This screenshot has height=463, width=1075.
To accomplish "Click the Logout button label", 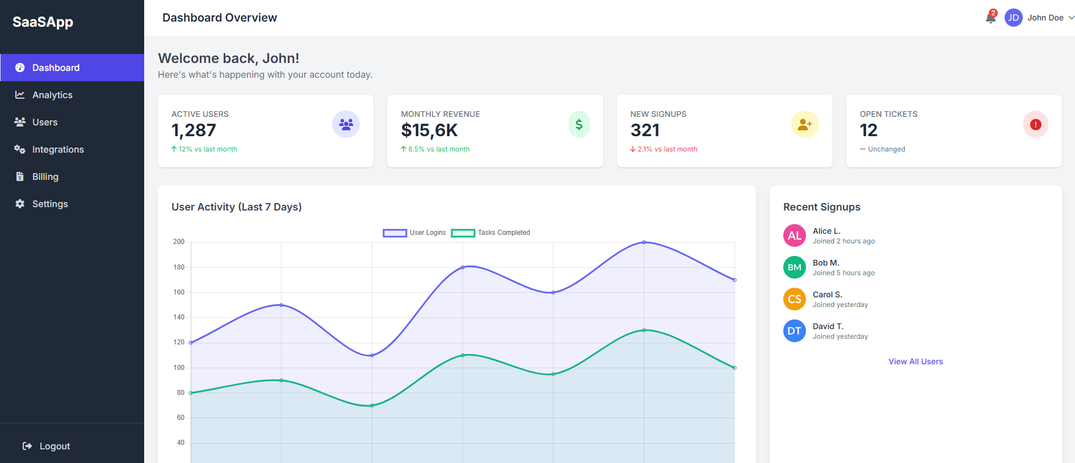I will (x=54, y=446).
